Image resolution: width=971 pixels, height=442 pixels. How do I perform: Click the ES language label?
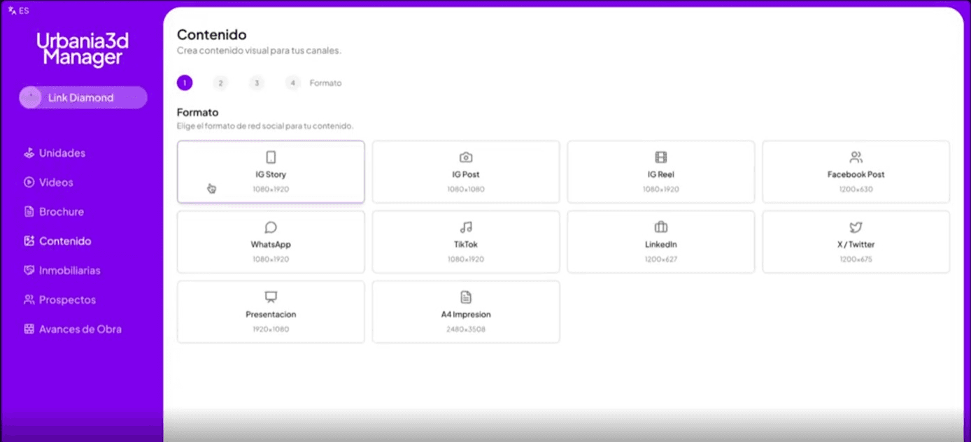coord(24,11)
